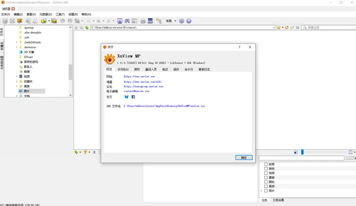356x206 pixels.
Task: Switch to the 插件 tab
Action: tap(176, 69)
